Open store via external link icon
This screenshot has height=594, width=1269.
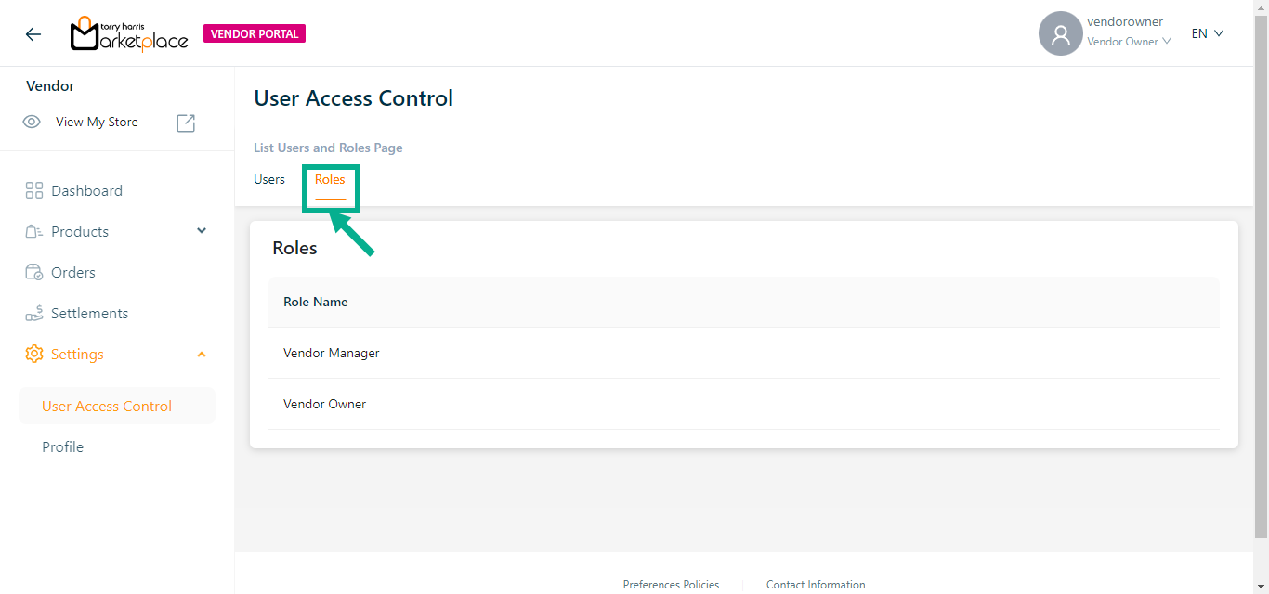point(186,123)
